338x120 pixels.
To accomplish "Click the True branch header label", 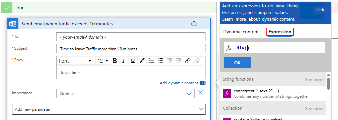I will [x=20, y=8].
